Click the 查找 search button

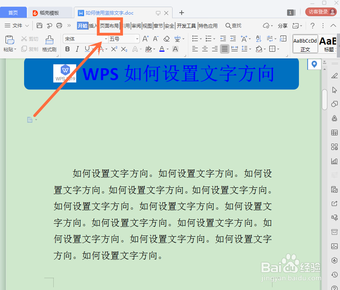233,26
